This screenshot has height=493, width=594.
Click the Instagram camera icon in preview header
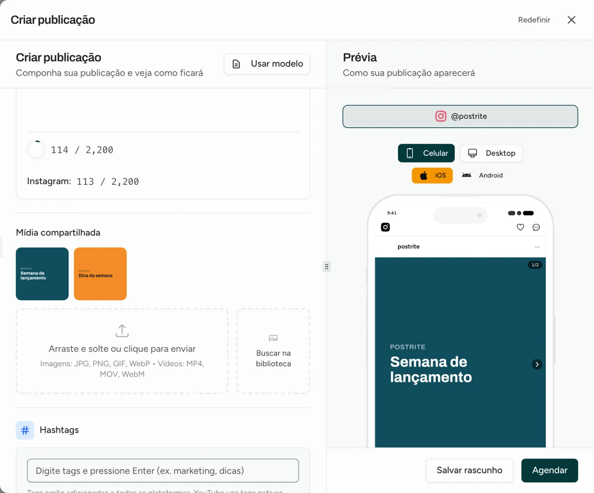click(x=385, y=227)
